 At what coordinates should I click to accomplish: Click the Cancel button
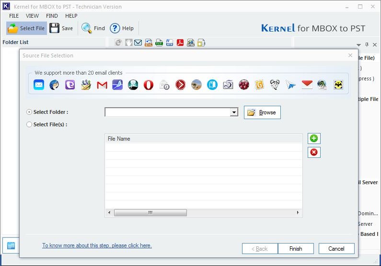tap(336, 249)
